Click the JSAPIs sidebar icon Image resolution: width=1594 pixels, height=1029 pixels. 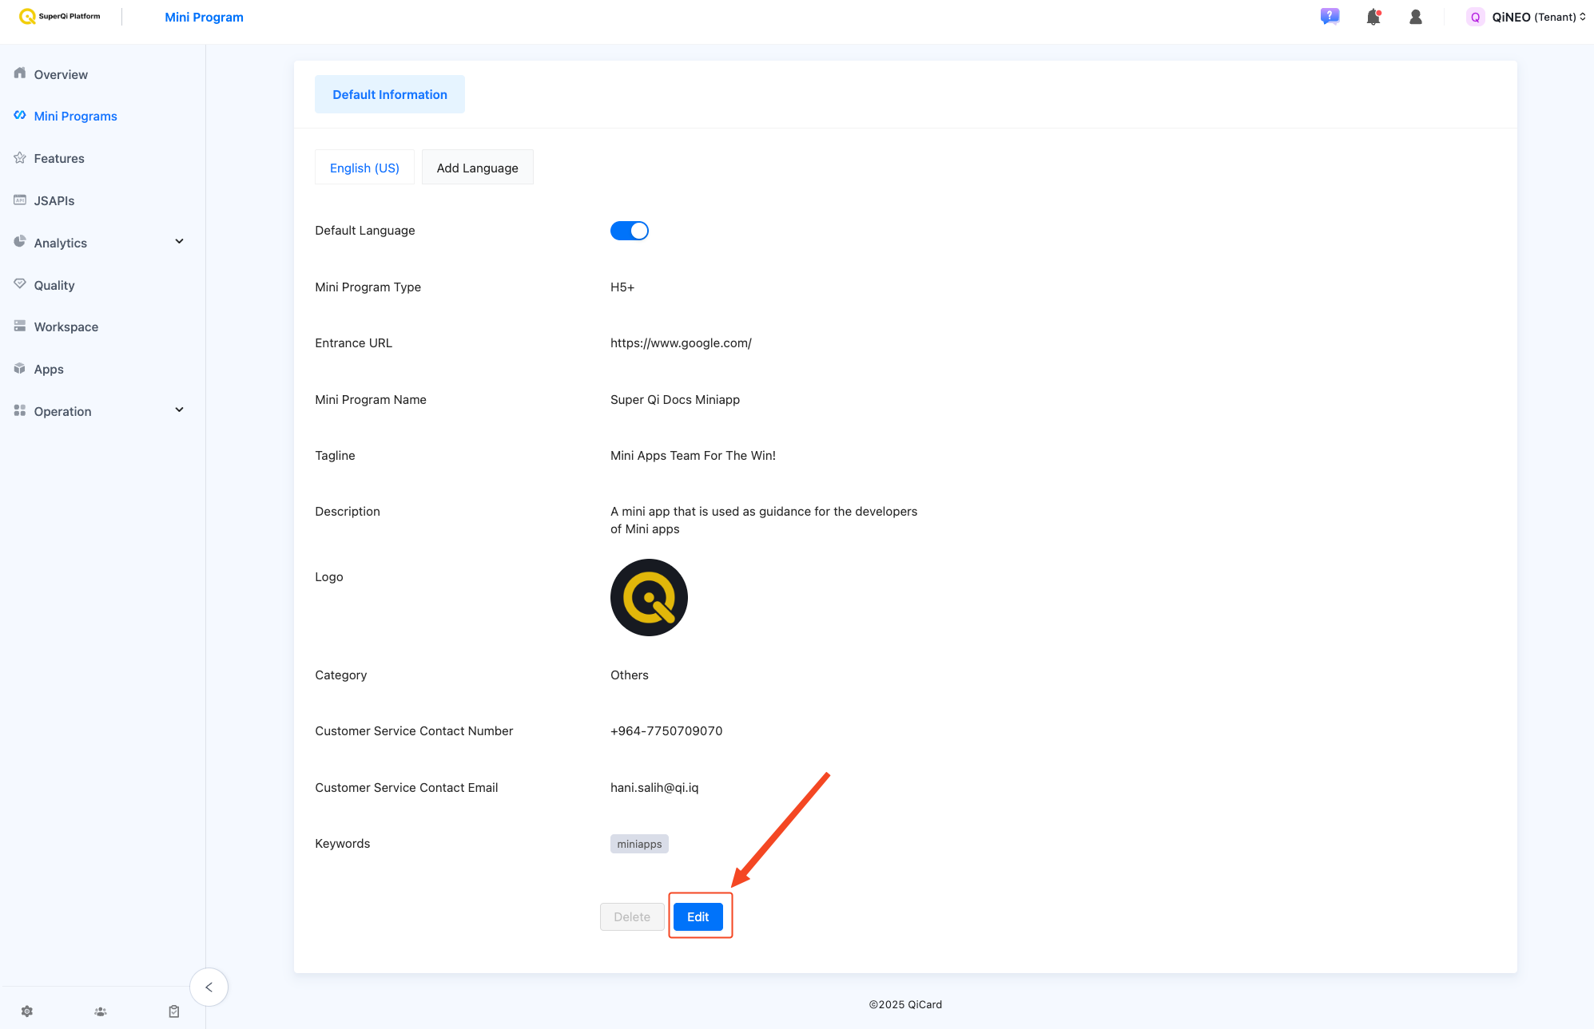coord(20,200)
